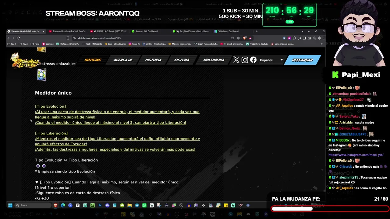
Task: Open Brave Shields lion icon
Action: (245, 38)
